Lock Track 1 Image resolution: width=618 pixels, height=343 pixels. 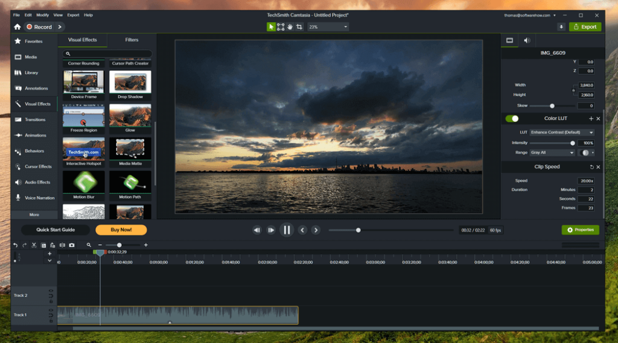point(51,321)
